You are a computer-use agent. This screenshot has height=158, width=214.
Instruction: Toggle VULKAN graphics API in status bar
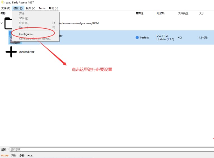tap(5, 155)
